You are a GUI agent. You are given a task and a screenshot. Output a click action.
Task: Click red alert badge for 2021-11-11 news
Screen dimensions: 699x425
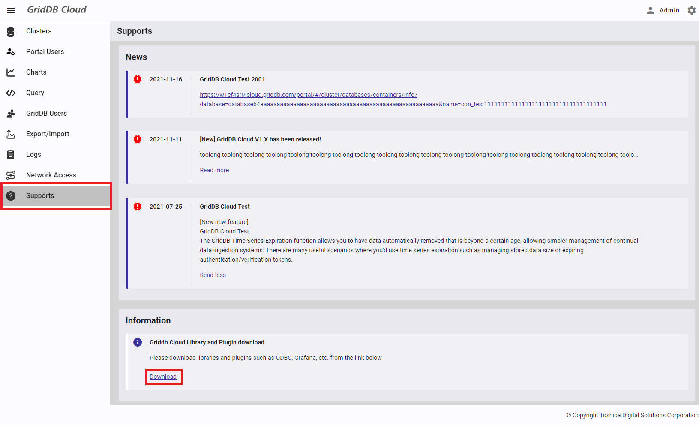138,139
